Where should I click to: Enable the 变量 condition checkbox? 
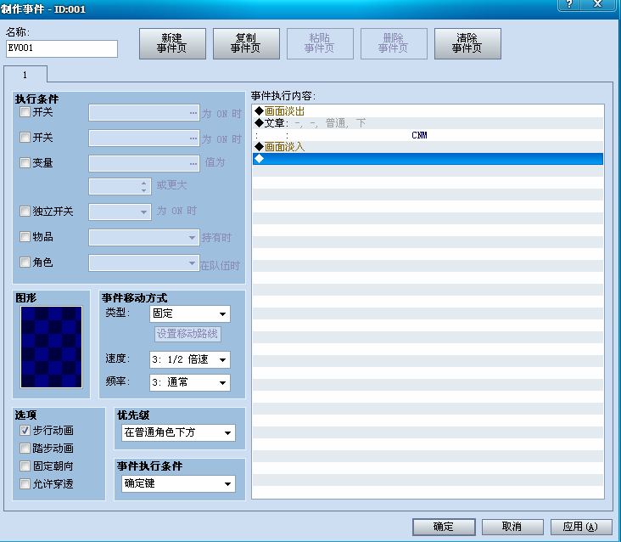coord(25,162)
